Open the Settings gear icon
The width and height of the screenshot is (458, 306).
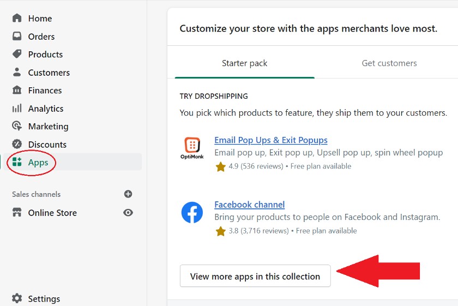[17, 298]
